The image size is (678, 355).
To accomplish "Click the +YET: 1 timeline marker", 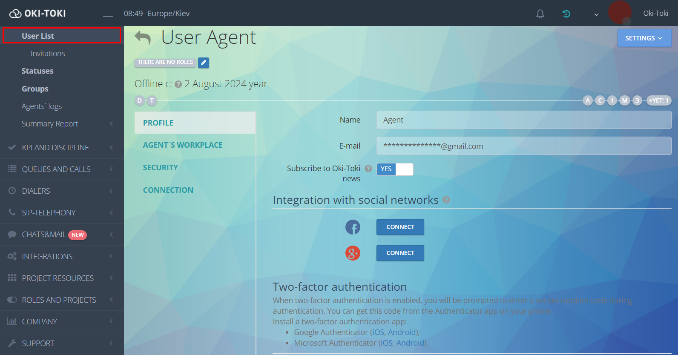I will pos(658,100).
